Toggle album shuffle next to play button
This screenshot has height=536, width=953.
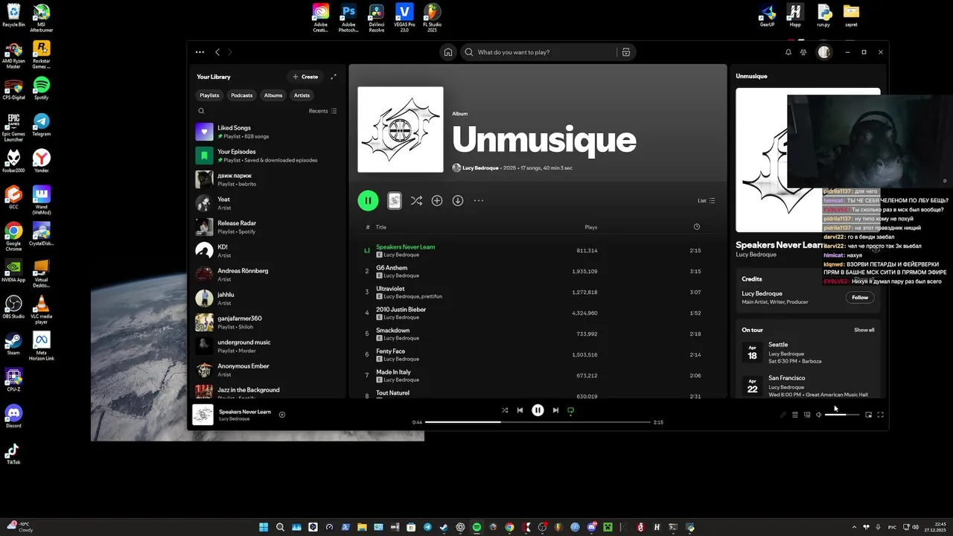[416, 200]
